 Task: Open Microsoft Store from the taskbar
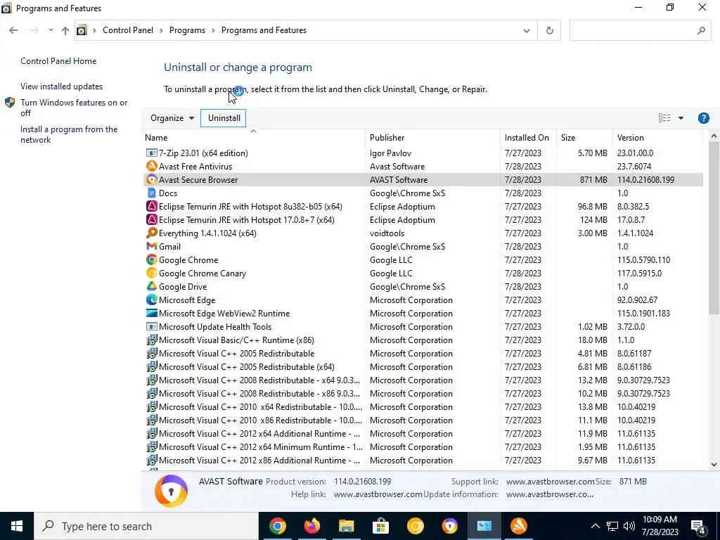click(380, 526)
